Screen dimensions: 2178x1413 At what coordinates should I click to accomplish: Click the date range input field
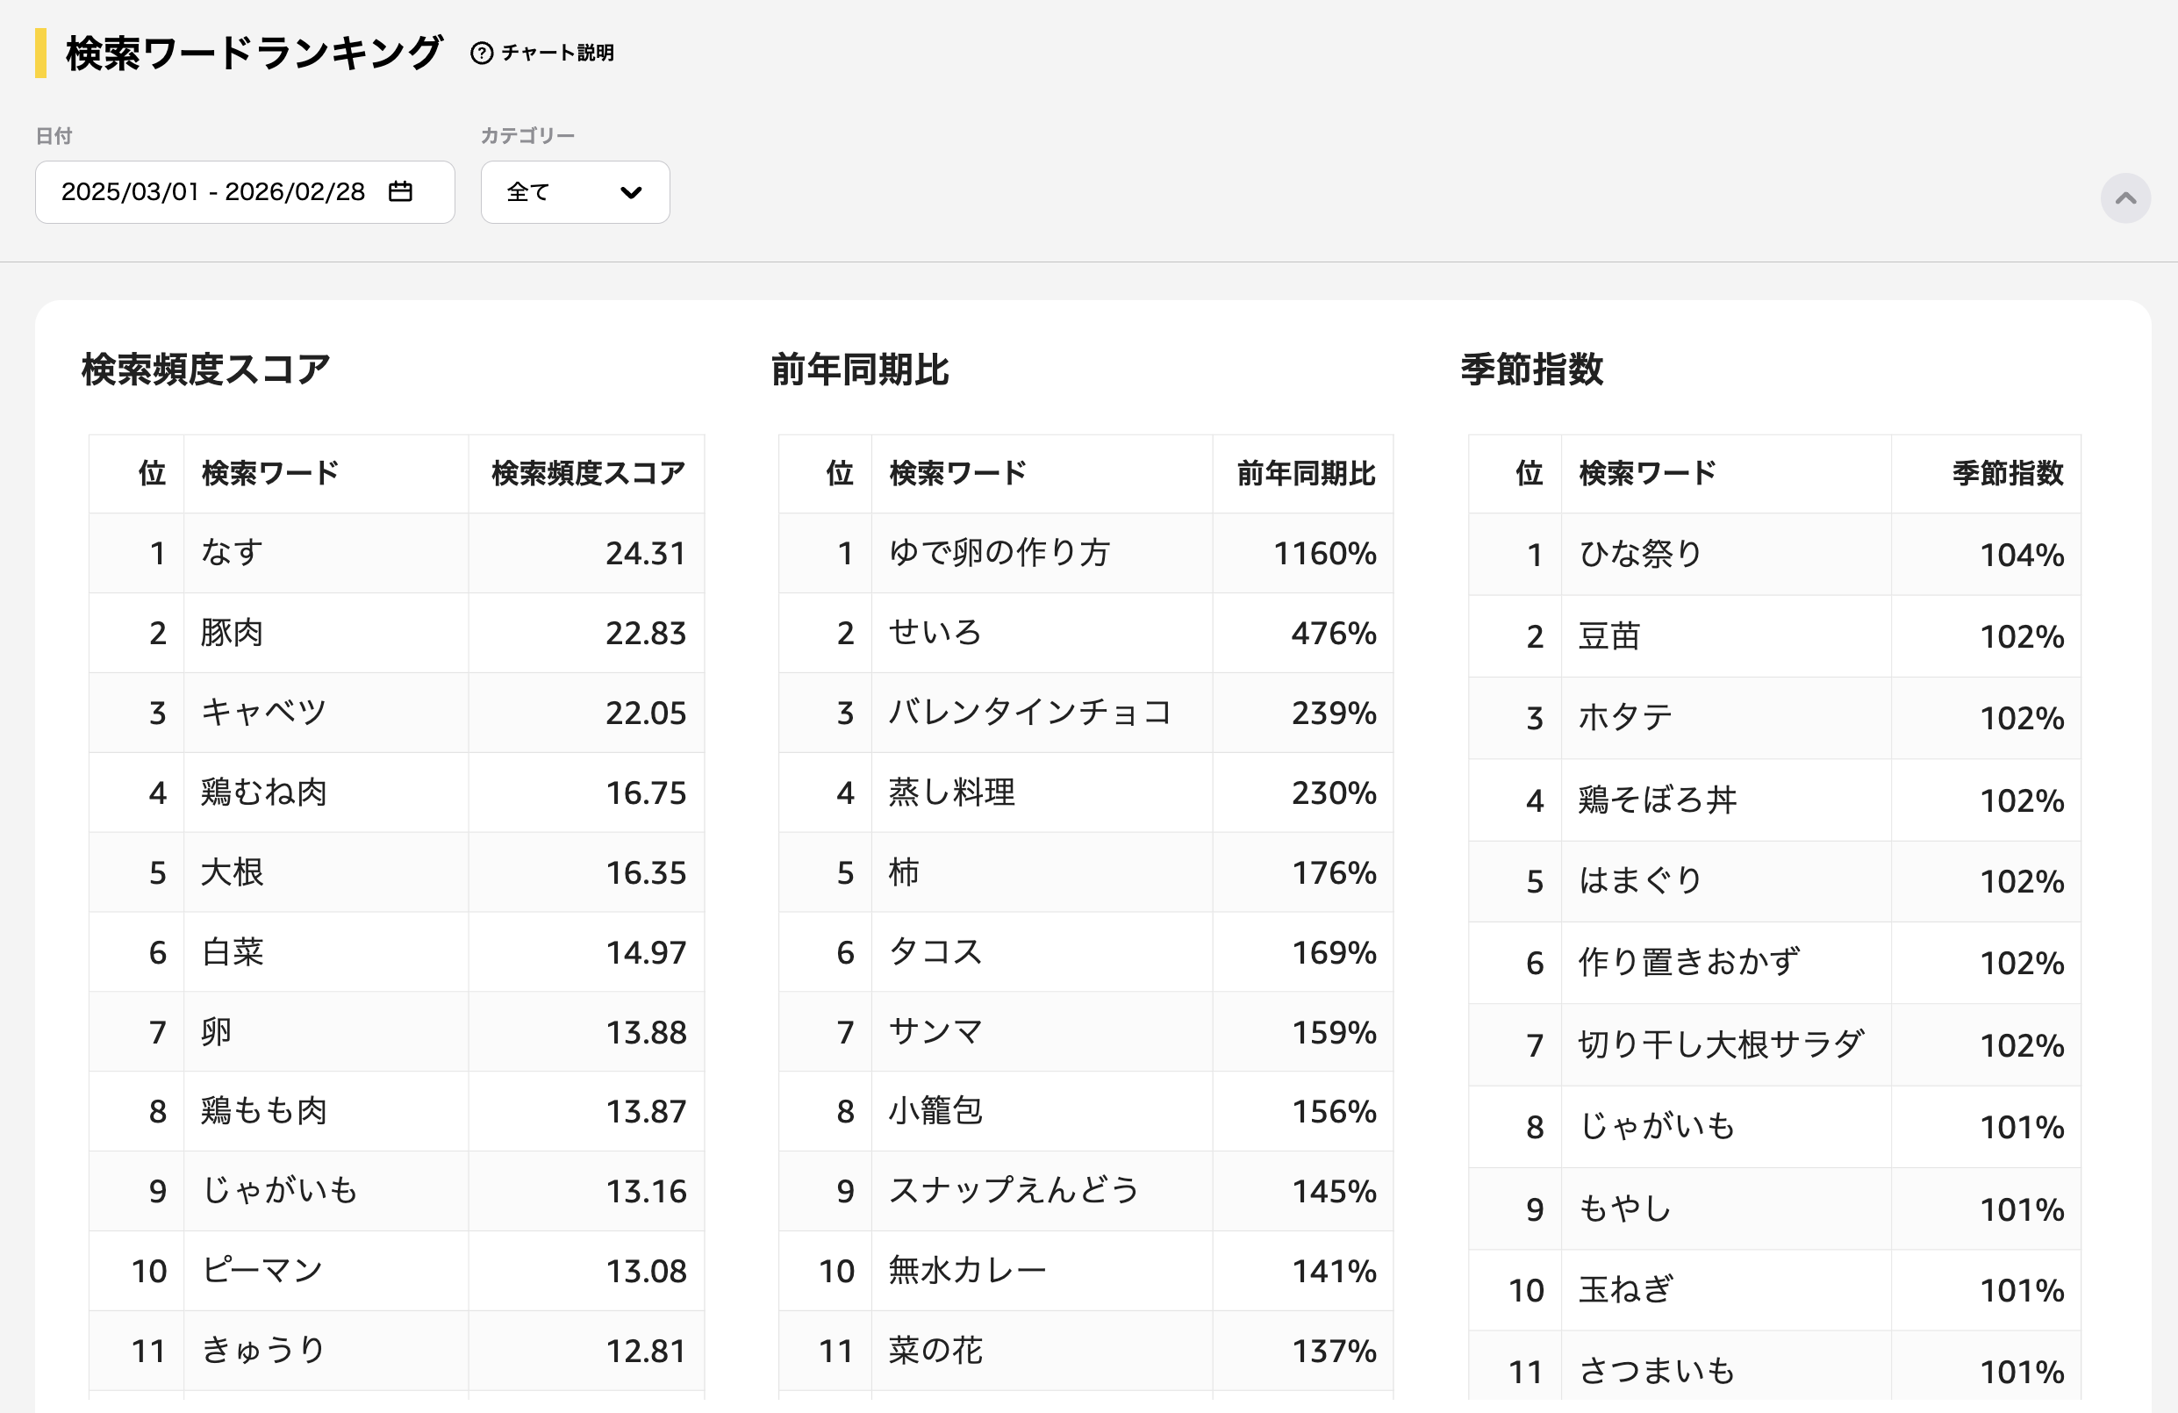click(x=244, y=192)
